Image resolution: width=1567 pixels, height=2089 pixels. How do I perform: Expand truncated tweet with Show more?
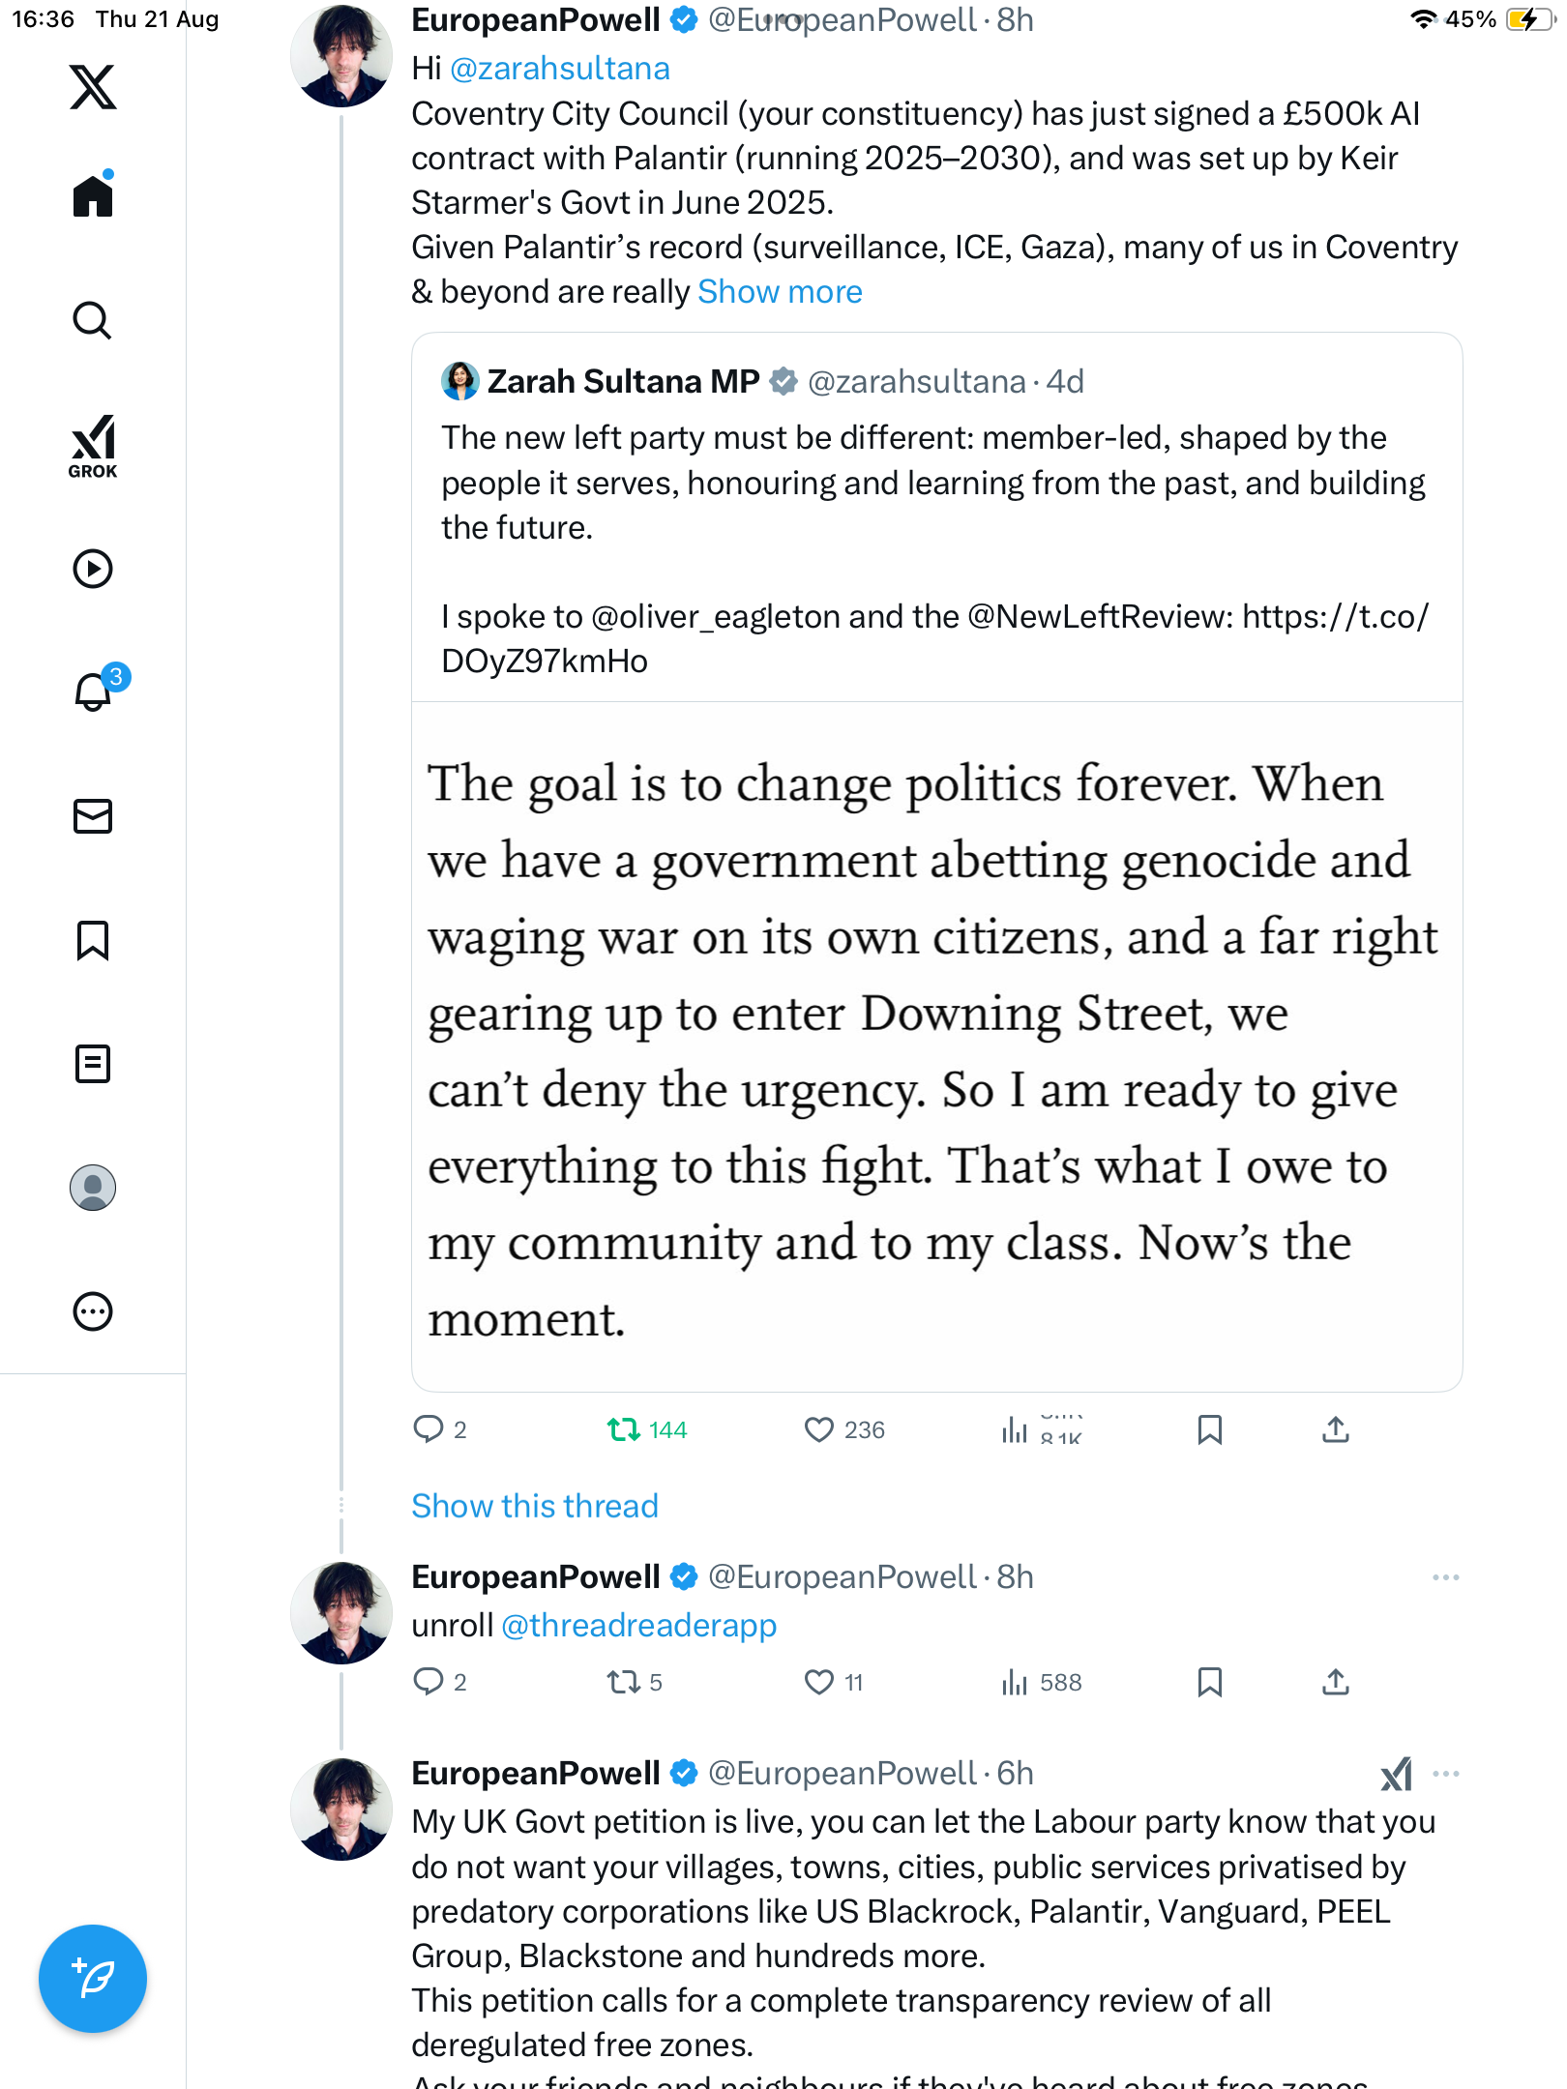[780, 291]
